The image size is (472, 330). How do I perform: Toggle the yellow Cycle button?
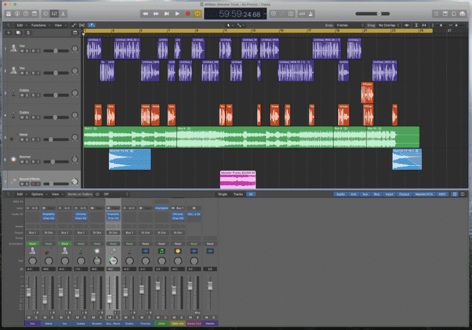198,14
